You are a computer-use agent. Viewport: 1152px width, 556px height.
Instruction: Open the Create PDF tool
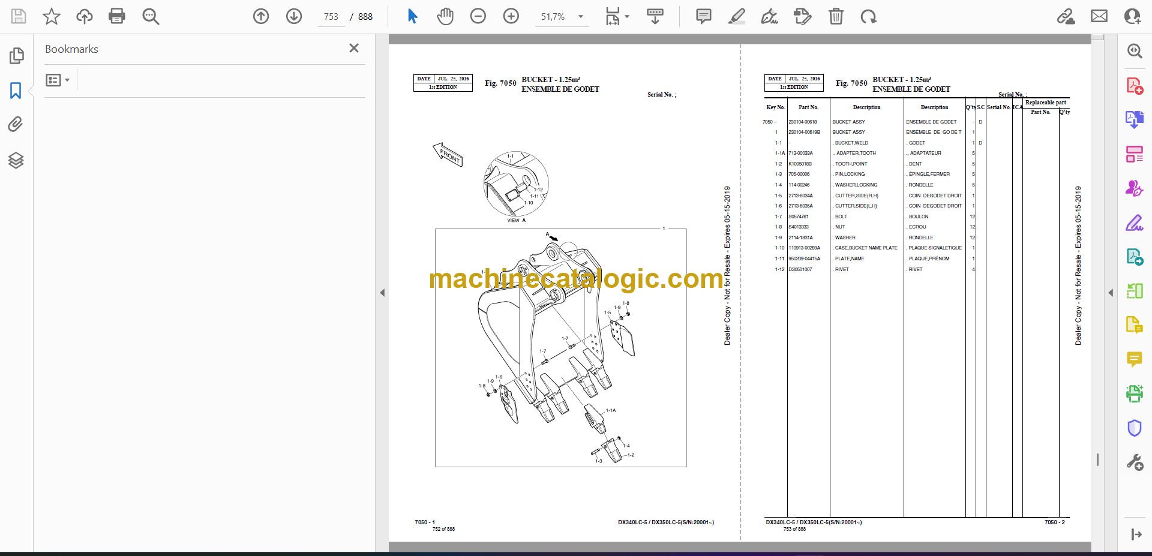pos(1135,86)
